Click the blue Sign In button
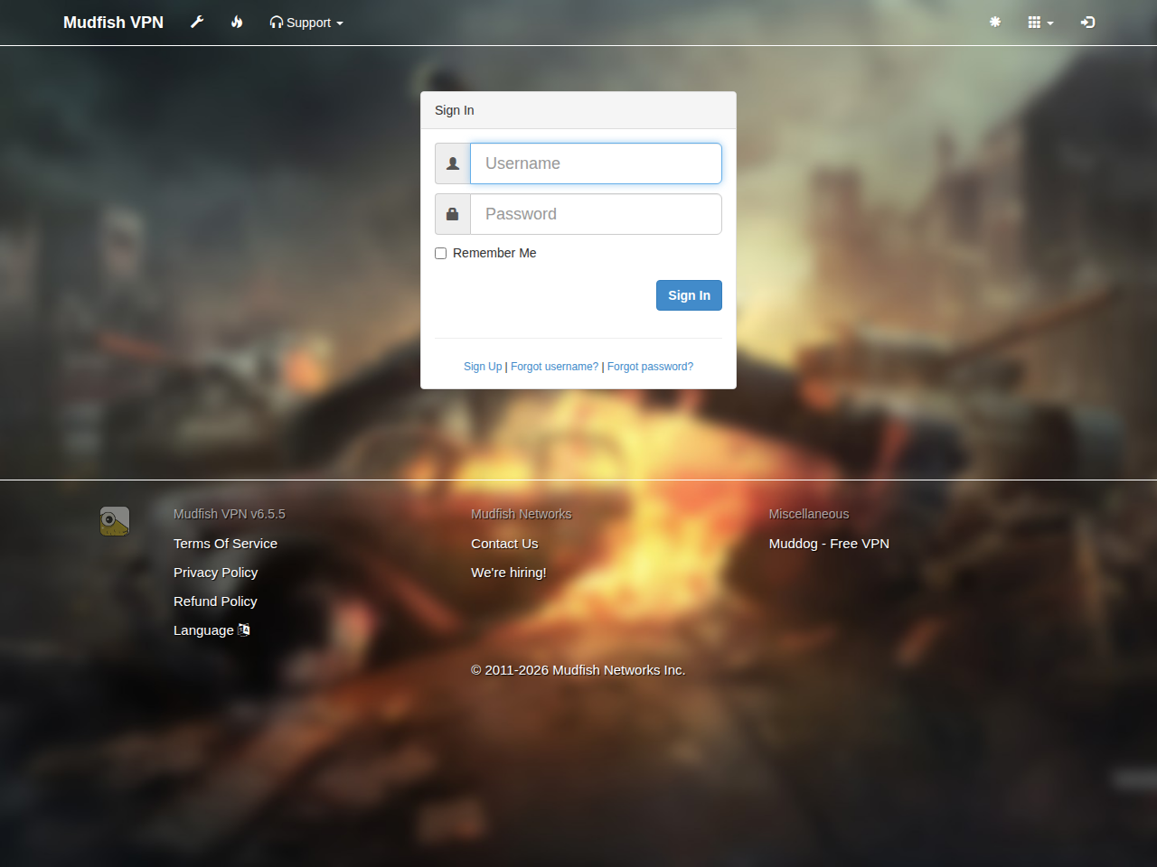Image resolution: width=1157 pixels, height=867 pixels. tap(689, 295)
